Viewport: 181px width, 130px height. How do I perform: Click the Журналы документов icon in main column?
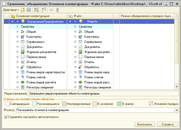(x=22, y=52)
